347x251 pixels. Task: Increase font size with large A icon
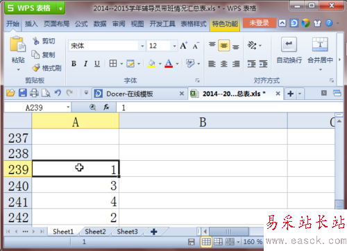[x=184, y=46]
